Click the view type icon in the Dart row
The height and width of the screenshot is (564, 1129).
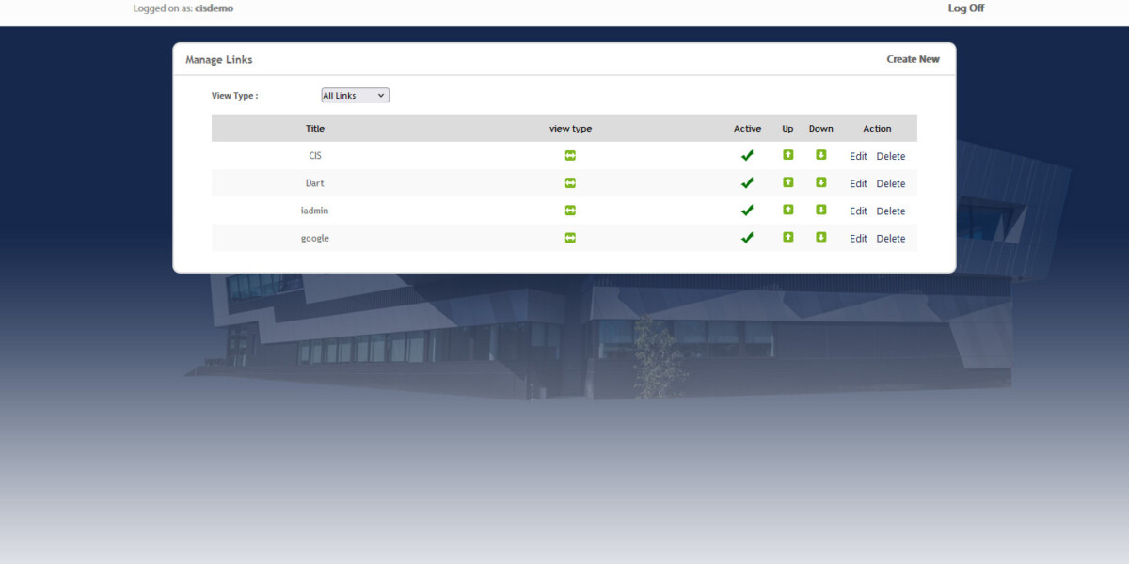[x=570, y=182]
